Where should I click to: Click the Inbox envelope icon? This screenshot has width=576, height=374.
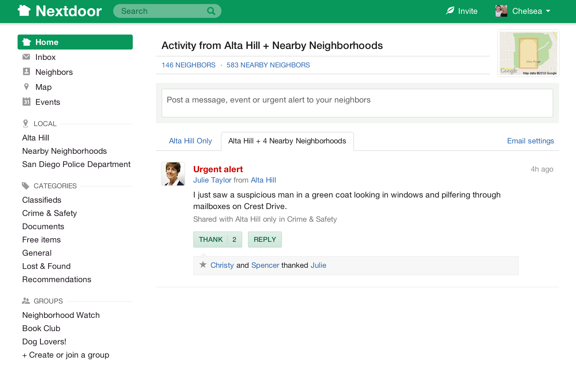pos(26,57)
